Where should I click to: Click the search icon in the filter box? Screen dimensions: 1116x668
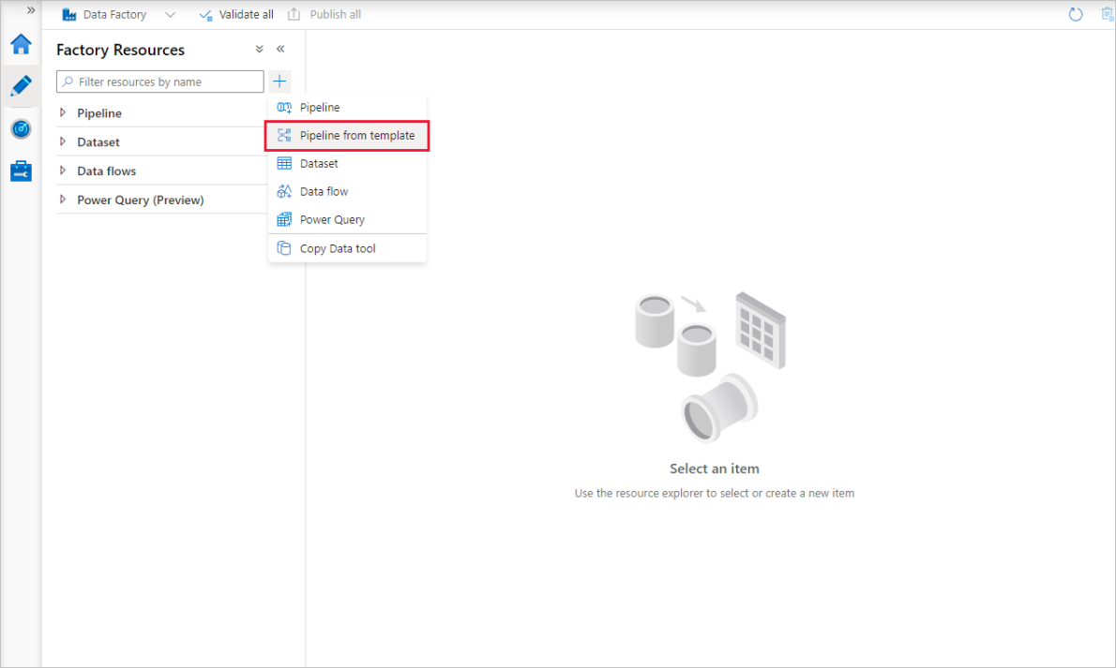coord(68,82)
